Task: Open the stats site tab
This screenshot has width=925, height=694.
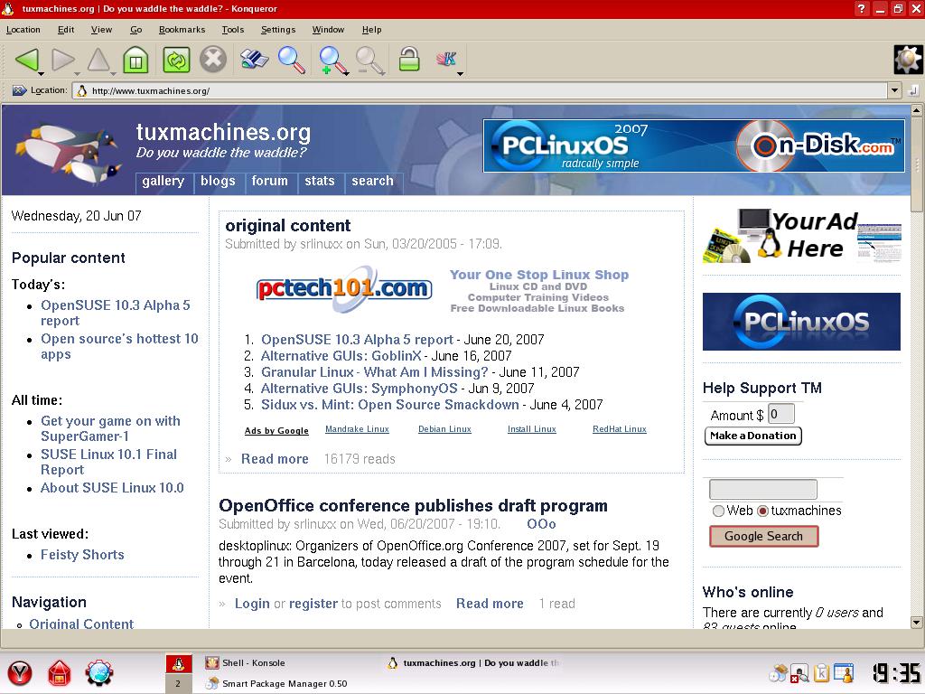Action: 319,182
